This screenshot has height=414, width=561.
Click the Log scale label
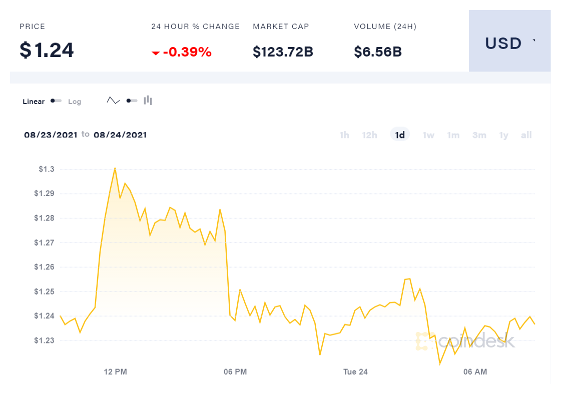pyautogui.click(x=75, y=101)
